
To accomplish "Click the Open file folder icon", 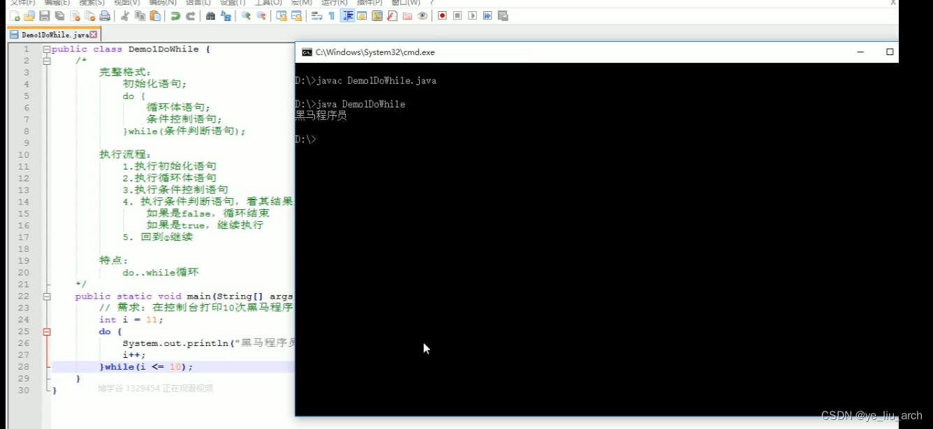I will [29, 15].
